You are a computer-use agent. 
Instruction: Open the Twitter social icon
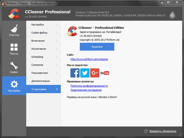(85, 73)
